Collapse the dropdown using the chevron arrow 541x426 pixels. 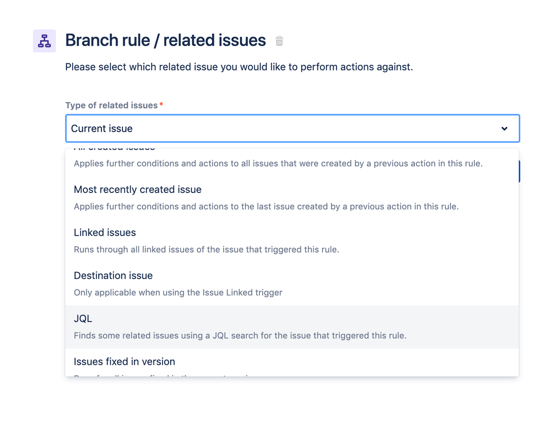click(504, 128)
